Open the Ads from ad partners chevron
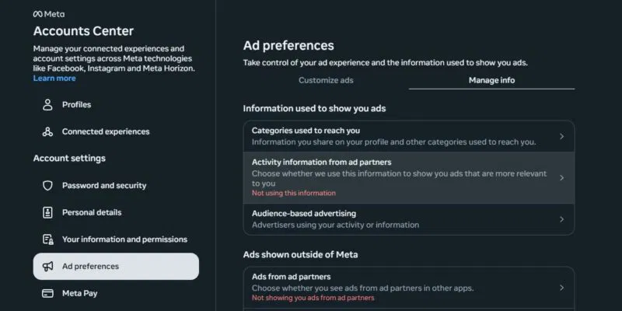The width and height of the screenshot is (622, 311). (561, 288)
